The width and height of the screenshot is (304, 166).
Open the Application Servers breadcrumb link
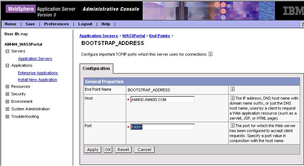tap(99, 36)
